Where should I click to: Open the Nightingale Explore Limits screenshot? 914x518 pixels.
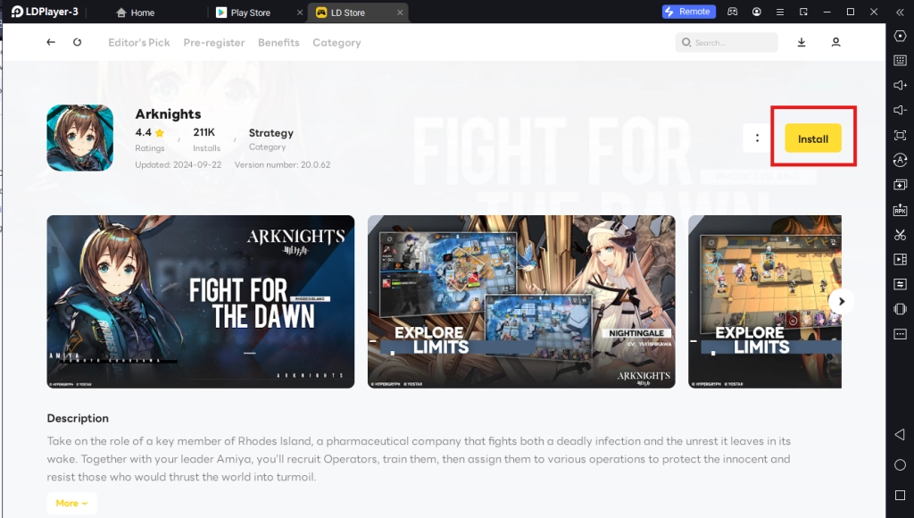[x=521, y=302]
